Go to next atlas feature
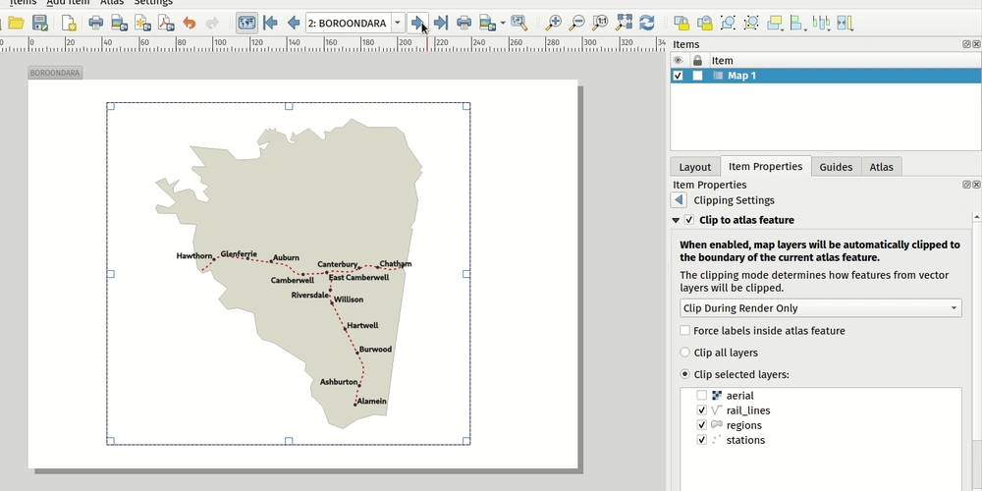This screenshot has width=982, height=491. 417,24
